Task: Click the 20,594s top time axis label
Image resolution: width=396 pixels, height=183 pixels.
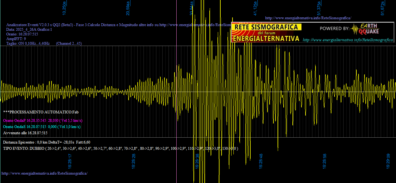Action: point(128,8)
